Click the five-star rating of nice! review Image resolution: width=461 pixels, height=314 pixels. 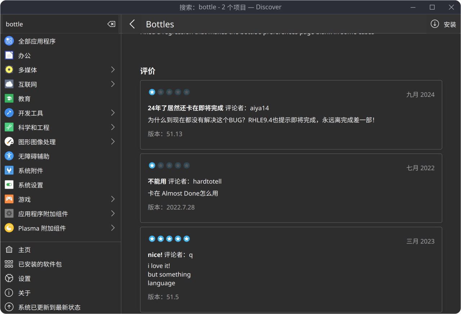point(169,239)
